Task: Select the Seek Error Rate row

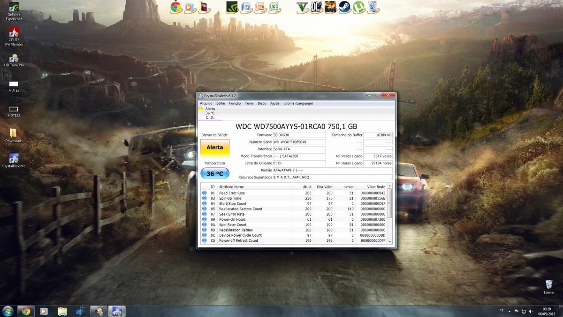Action: point(294,214)
